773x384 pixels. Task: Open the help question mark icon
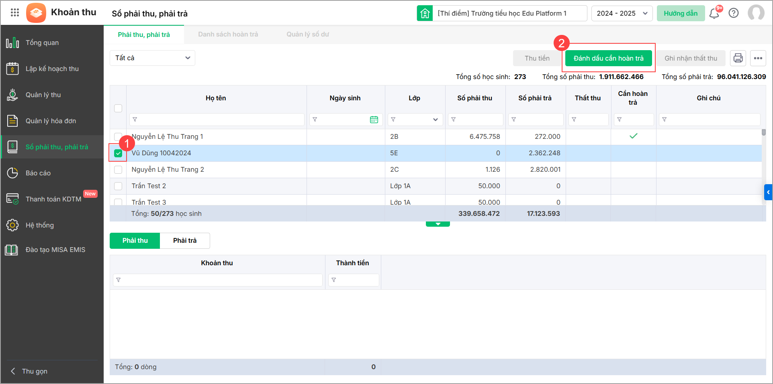click(734, 13)
